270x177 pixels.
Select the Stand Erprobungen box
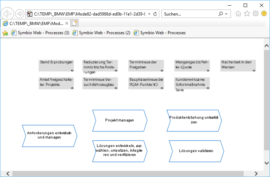pyautogui.click(x=56, y=66)
